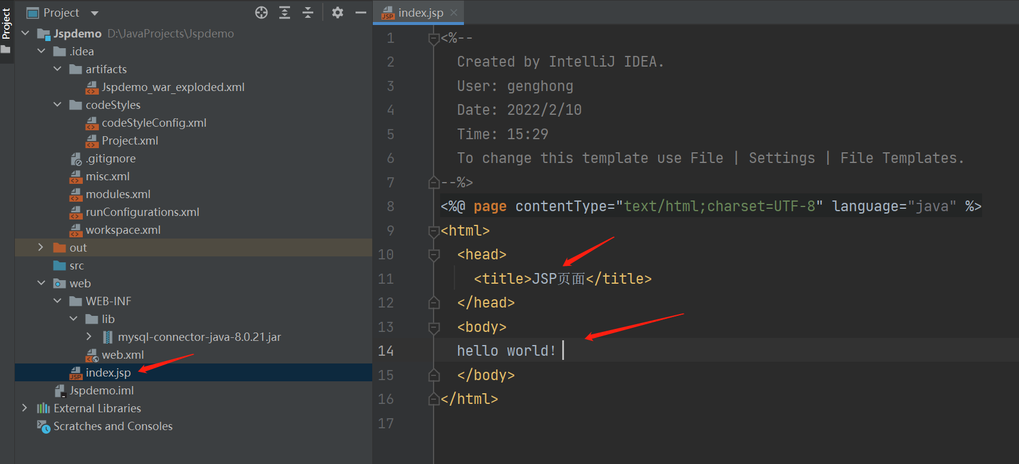This screenshot has width=1019, height=464.
Task: Click the misc.xml file icon
Action: (76, 177)
